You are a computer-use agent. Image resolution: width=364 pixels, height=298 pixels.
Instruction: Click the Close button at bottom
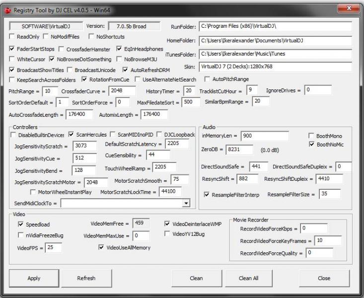tap(324, 278)
